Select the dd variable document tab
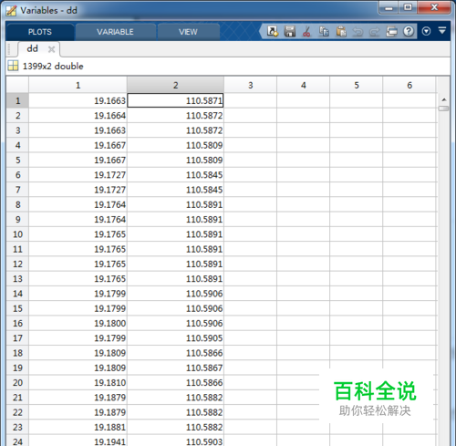Image resolution: width=456 pixels, height=446 pixels. click(x=33, y=48)
